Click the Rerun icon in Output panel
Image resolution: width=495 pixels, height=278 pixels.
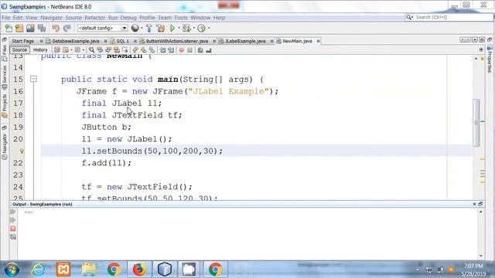click(x=12, y=212)
